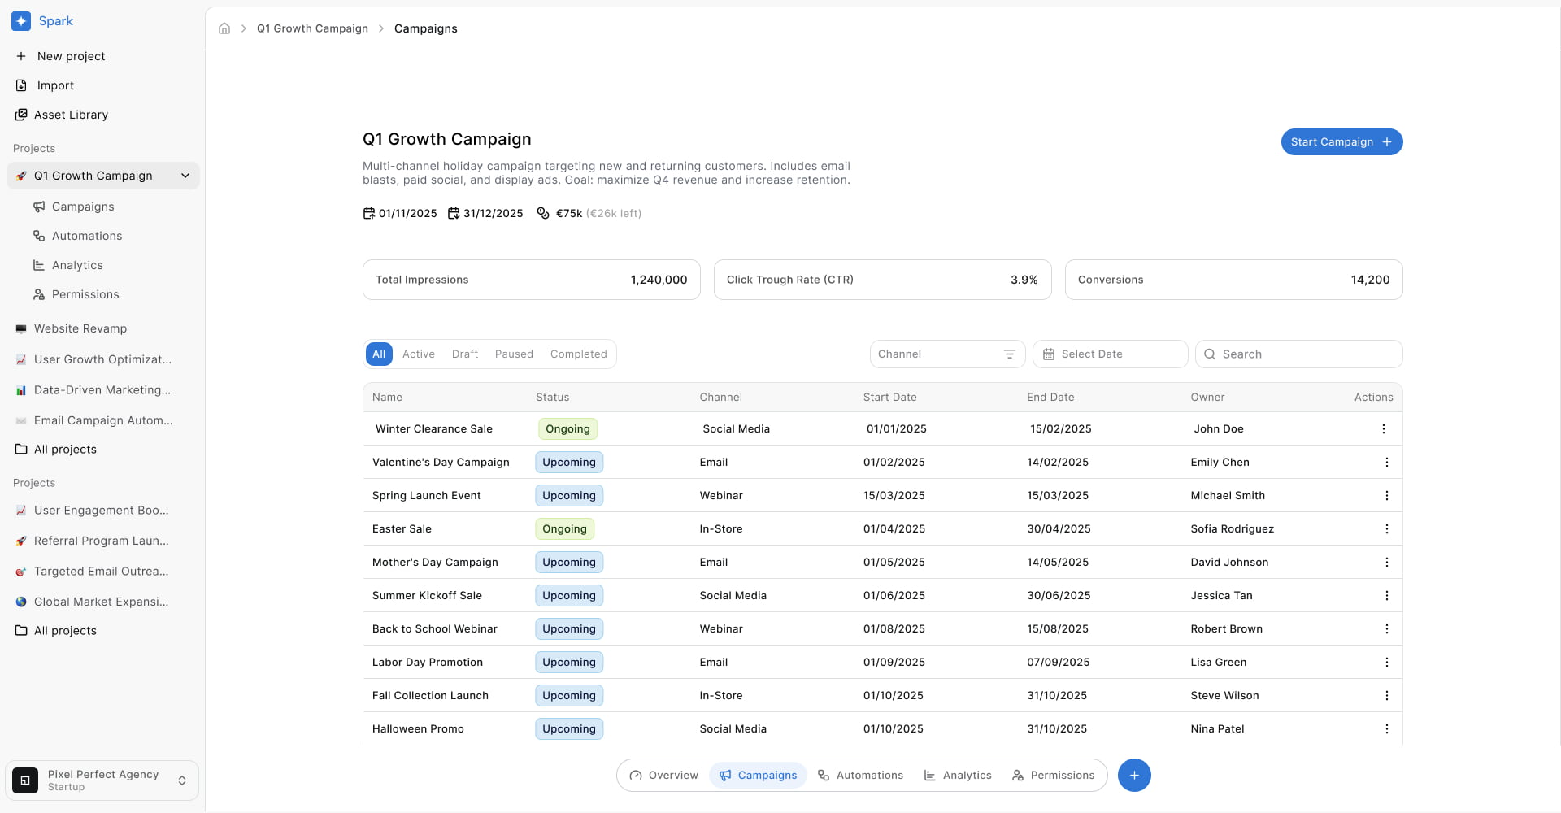Open the Select Date picker
The height and width of the screenshot is (813, 1561).
pyautogui.click(x=1111, y=354)
